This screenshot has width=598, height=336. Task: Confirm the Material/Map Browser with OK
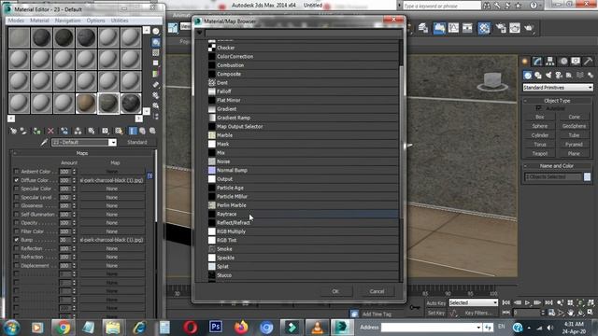[335, 291]
